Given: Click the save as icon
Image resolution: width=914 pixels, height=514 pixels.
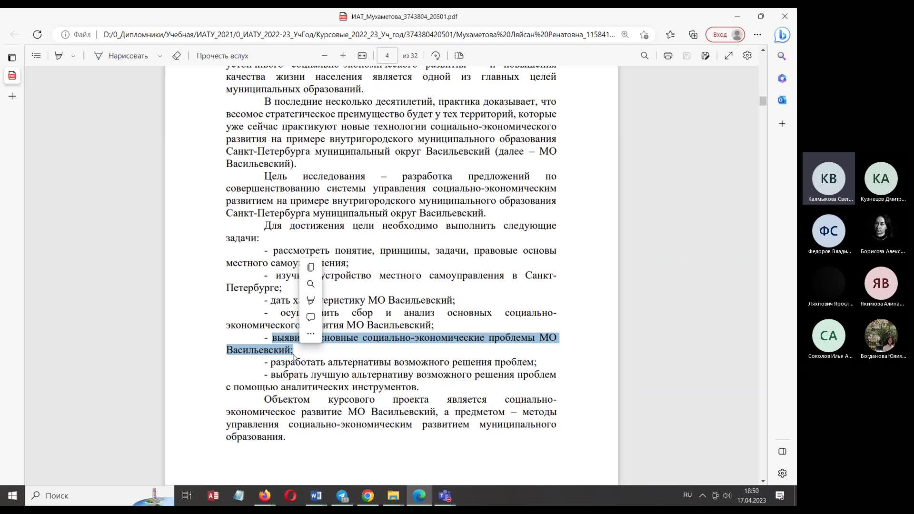Looking at the screenshot, I should (705, 56).
